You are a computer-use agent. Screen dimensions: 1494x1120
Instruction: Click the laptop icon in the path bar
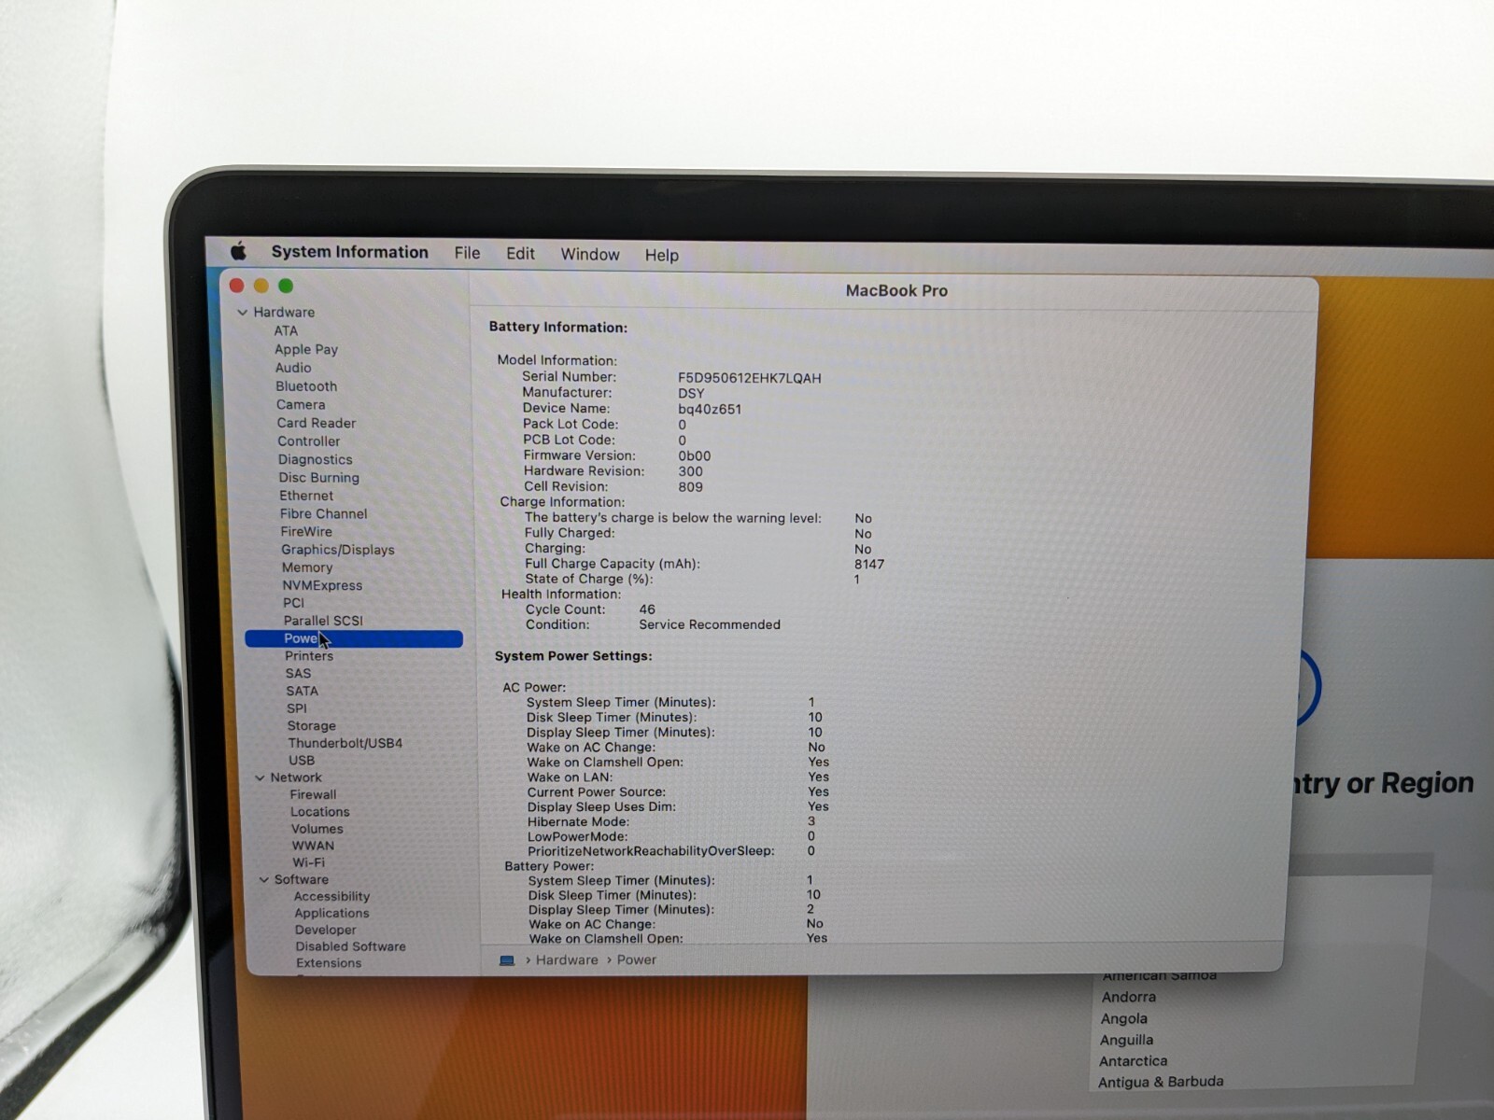coord(507,960)
